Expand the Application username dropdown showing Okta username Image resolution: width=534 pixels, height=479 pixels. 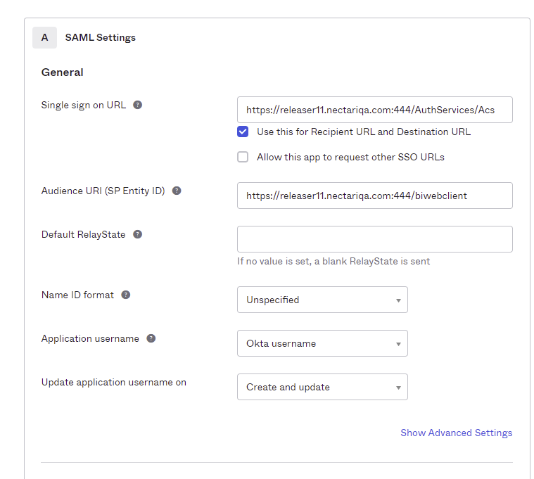click(x=322, y=343)
